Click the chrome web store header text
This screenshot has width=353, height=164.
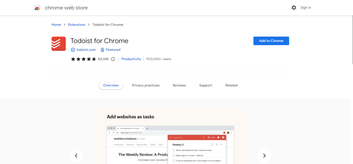point(66,8)
